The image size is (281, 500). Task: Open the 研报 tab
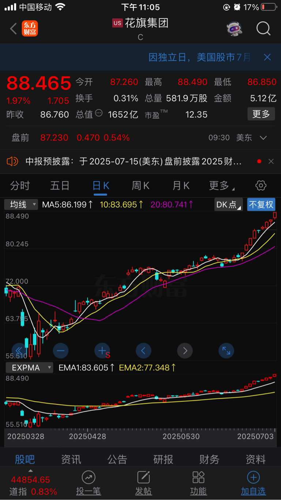(163, 459)
